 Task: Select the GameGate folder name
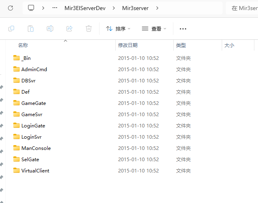33,103
